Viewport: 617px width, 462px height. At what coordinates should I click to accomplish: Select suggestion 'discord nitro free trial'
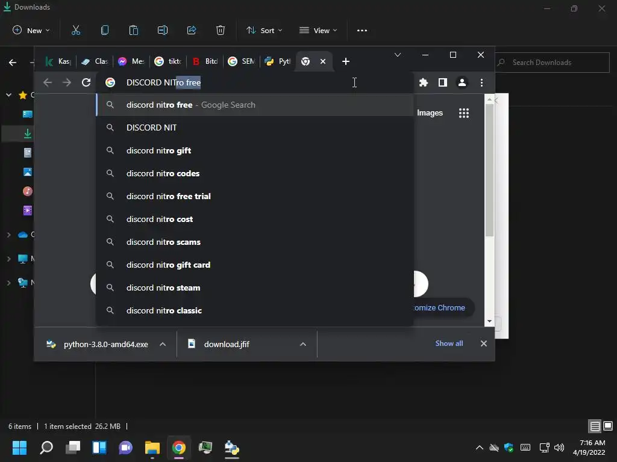[x=255, y=196]
